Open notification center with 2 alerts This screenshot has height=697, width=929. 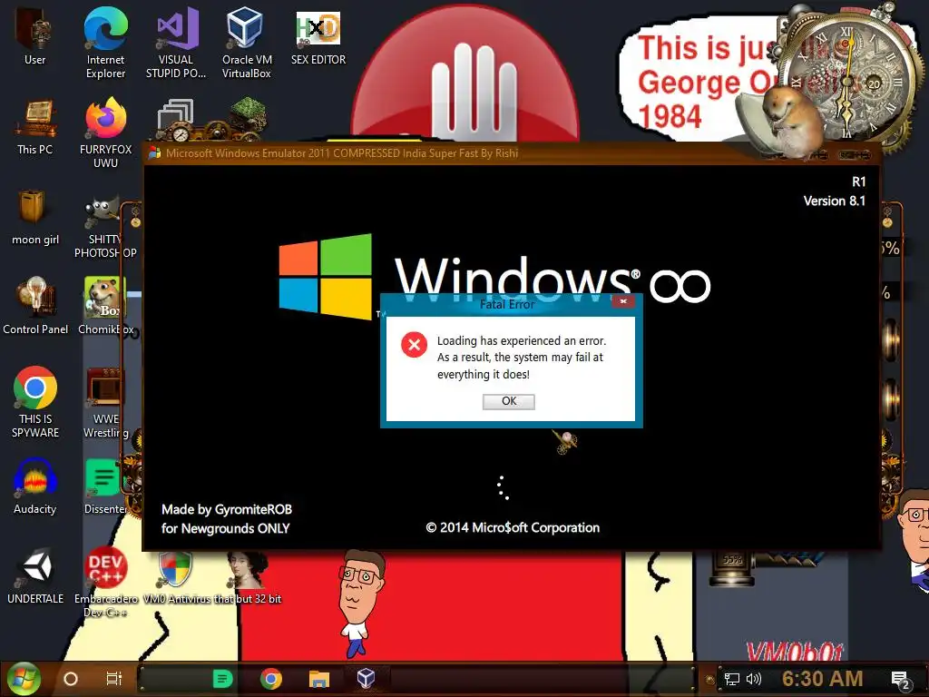900,680
